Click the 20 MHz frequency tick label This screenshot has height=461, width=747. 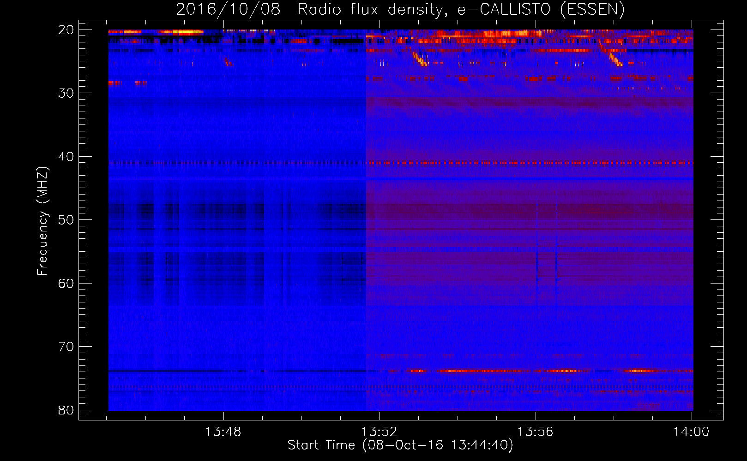coord(66,30)
